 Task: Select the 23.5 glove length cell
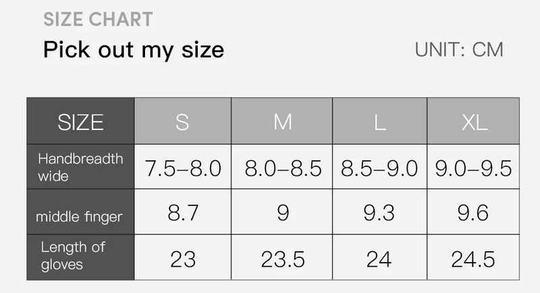click(x=283, y=259)
